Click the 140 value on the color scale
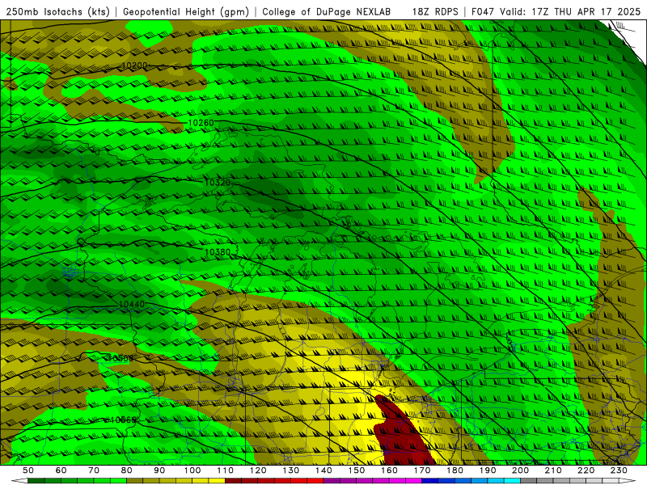Screen dimensions: 647x485 click(323, 470)
